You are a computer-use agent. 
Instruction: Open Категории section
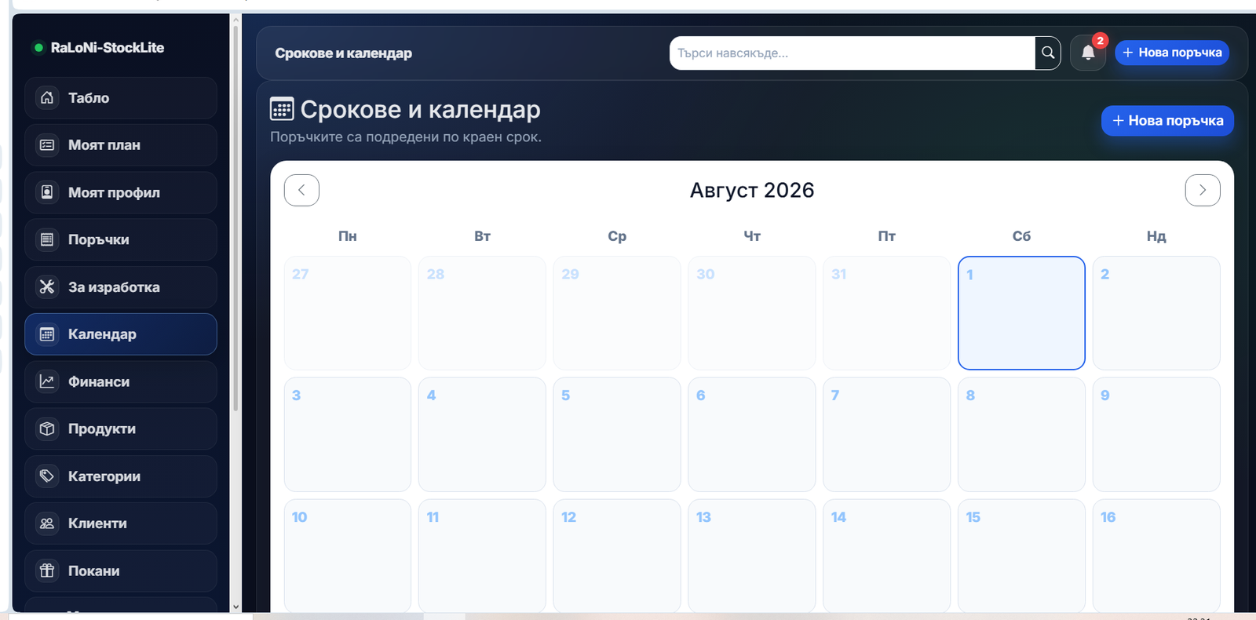point(121,476)
